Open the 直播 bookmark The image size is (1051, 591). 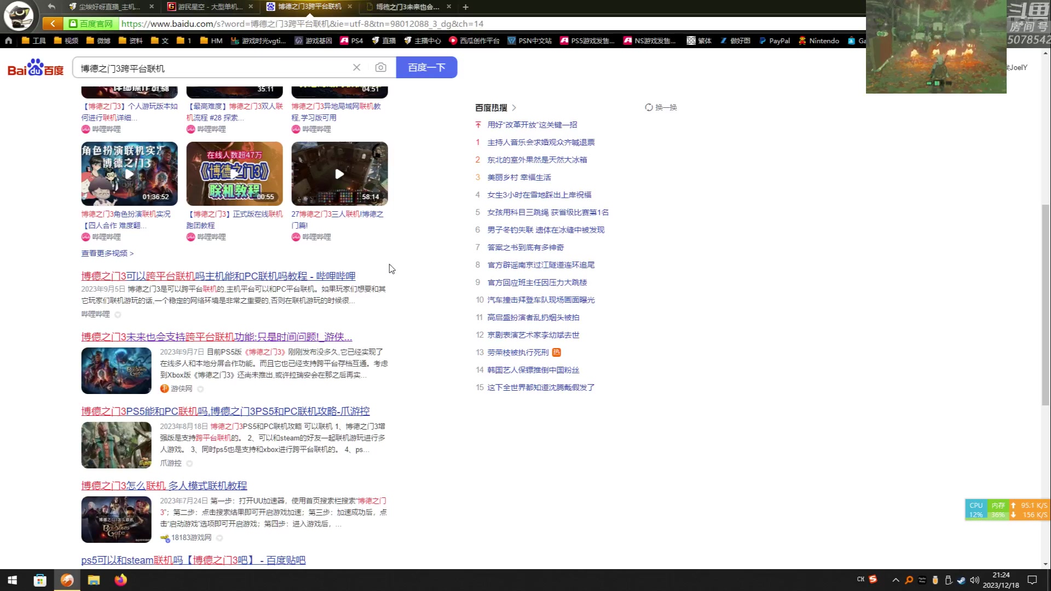click(383, 40)
